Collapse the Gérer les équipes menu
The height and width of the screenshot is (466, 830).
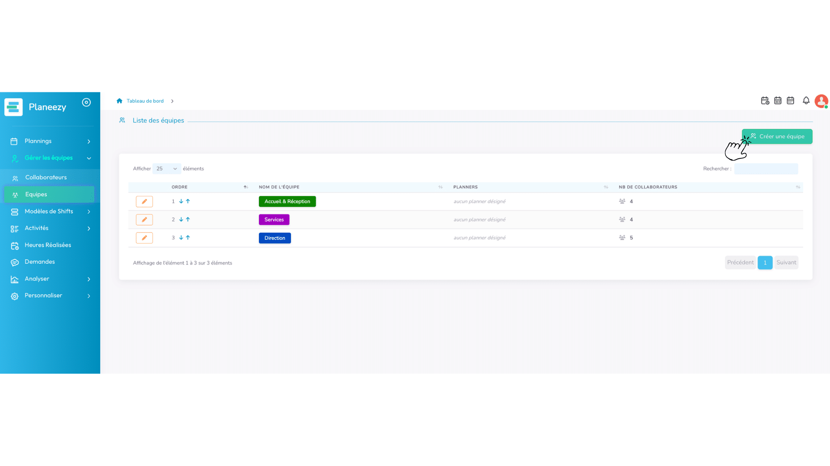50,158
